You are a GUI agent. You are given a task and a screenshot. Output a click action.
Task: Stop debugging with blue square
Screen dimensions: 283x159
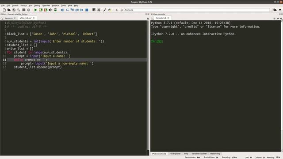[x=87, y=10]
